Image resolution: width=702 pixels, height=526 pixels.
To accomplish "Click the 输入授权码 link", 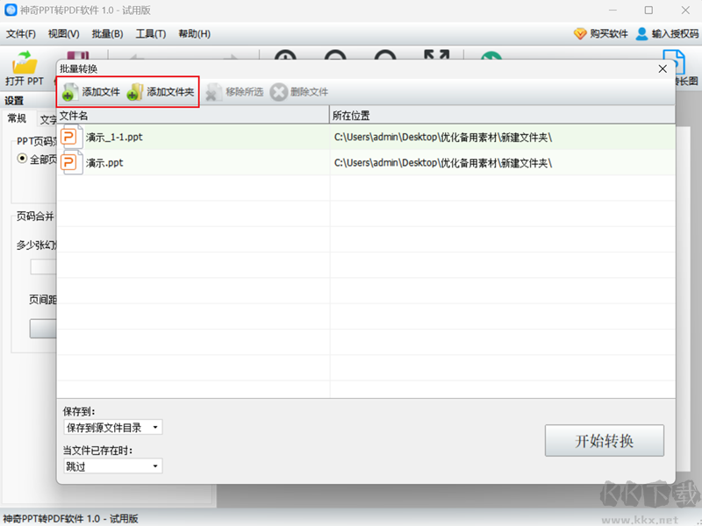I will click(675, 34).
